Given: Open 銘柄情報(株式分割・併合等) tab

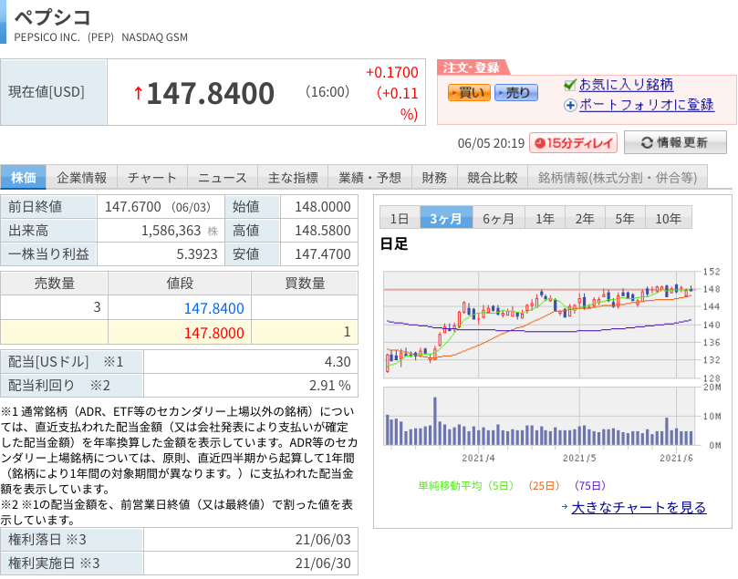Looking at the screenshot, I should coord(618,177).
